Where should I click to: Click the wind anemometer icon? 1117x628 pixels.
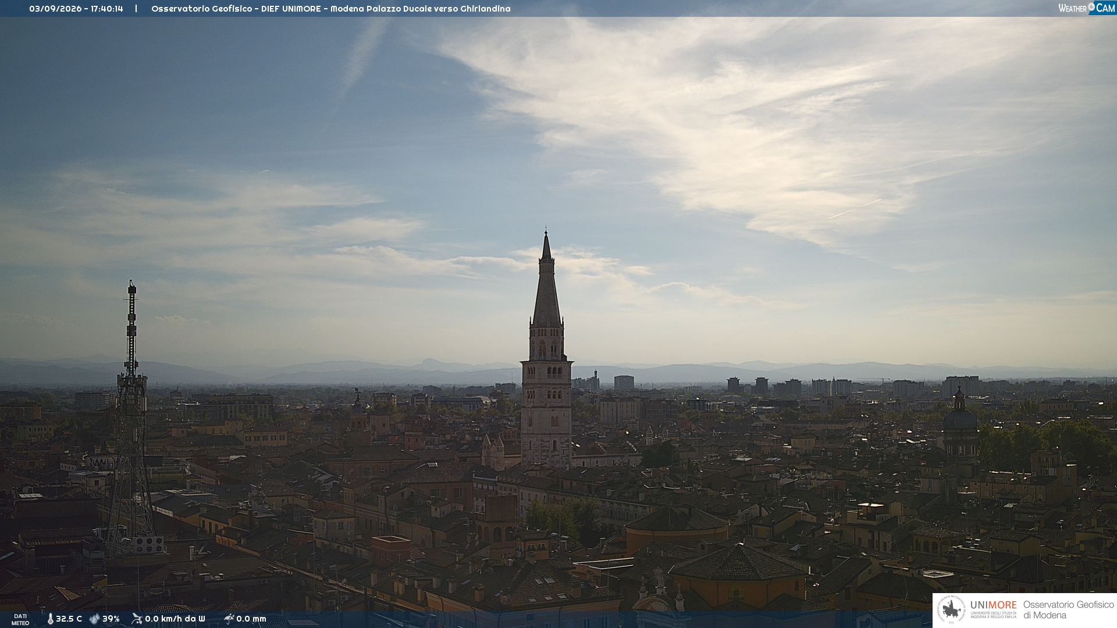[x=137, y=619]
